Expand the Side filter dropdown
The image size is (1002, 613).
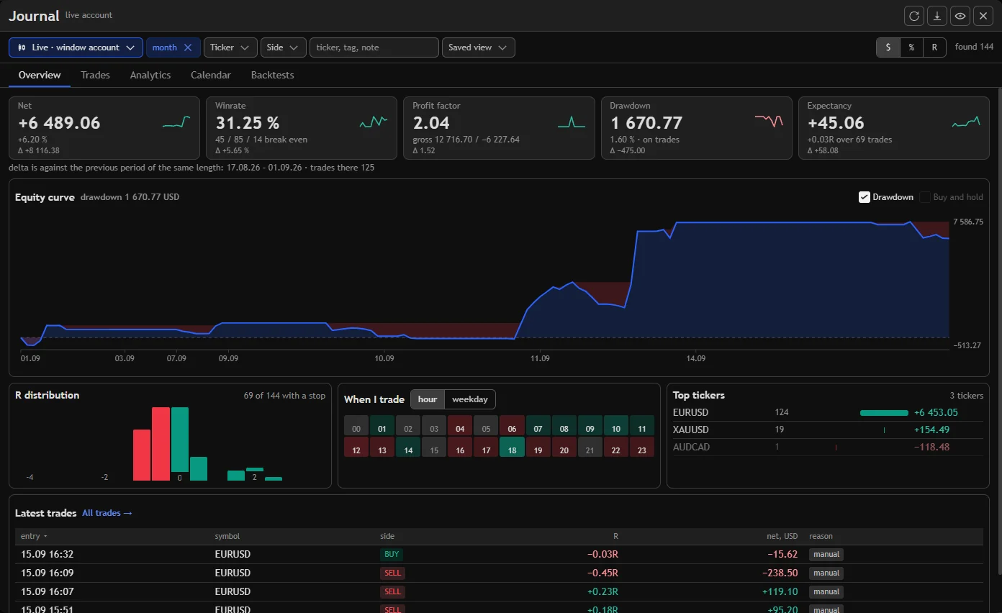(x=283, y=47)
